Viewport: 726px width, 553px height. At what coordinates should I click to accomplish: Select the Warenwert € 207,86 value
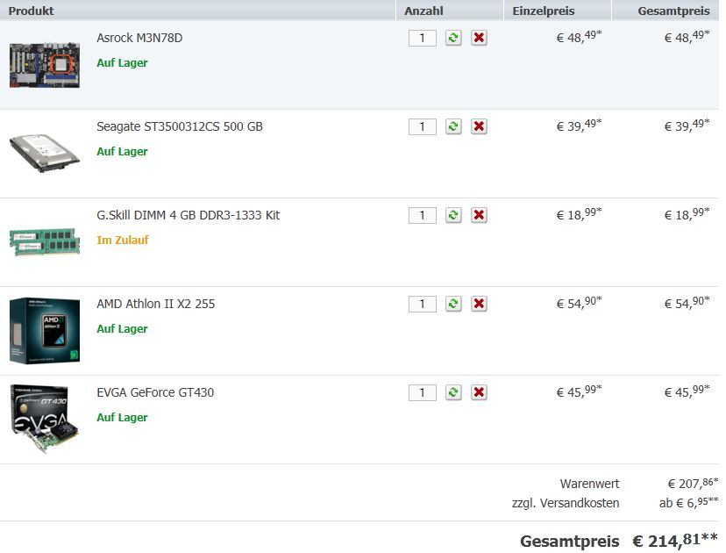693,483
